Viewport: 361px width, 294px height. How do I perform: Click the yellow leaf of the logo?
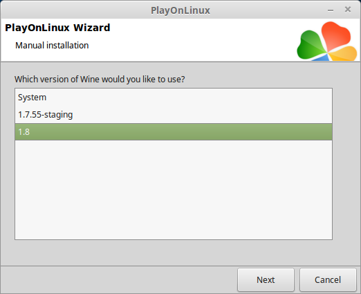tap(344, 54)
